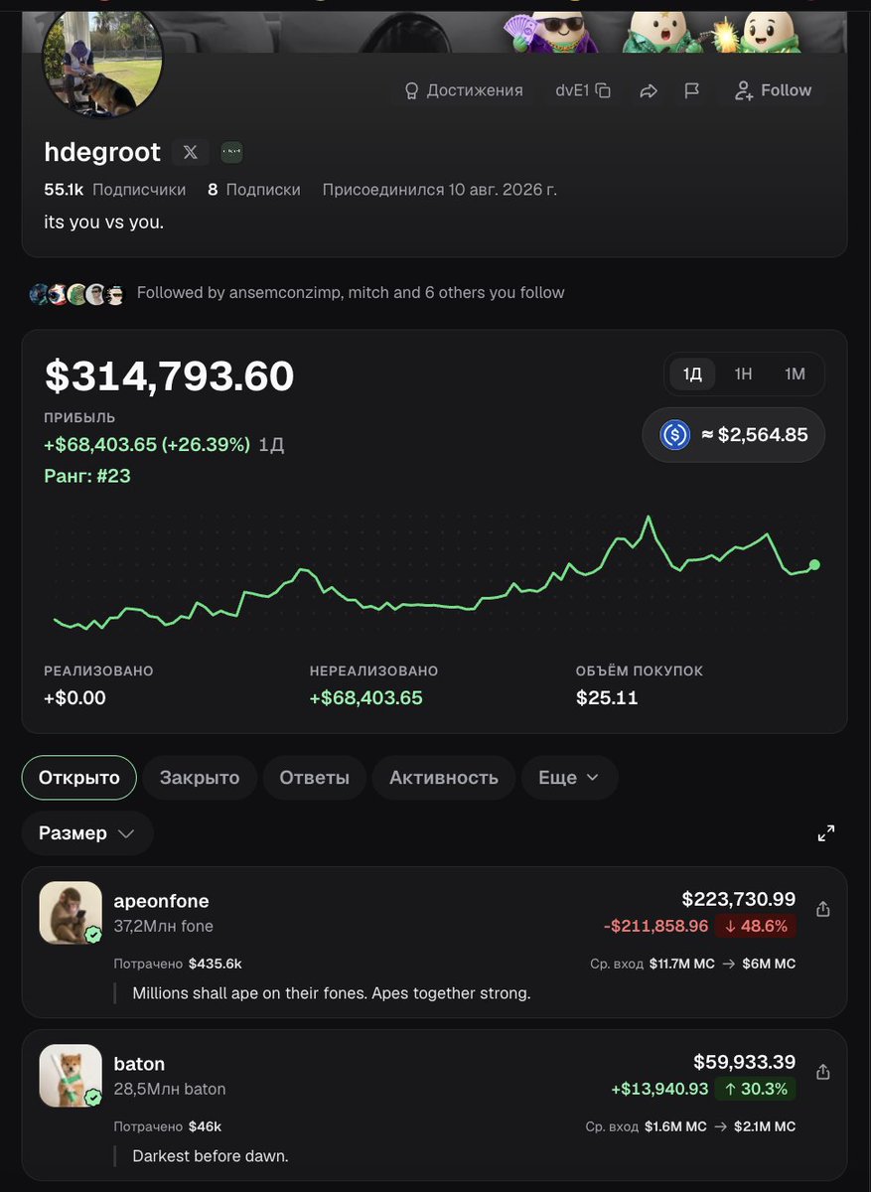Click the mutual followers avatar stack
The image size is (871, 1192).
[77, 293]
